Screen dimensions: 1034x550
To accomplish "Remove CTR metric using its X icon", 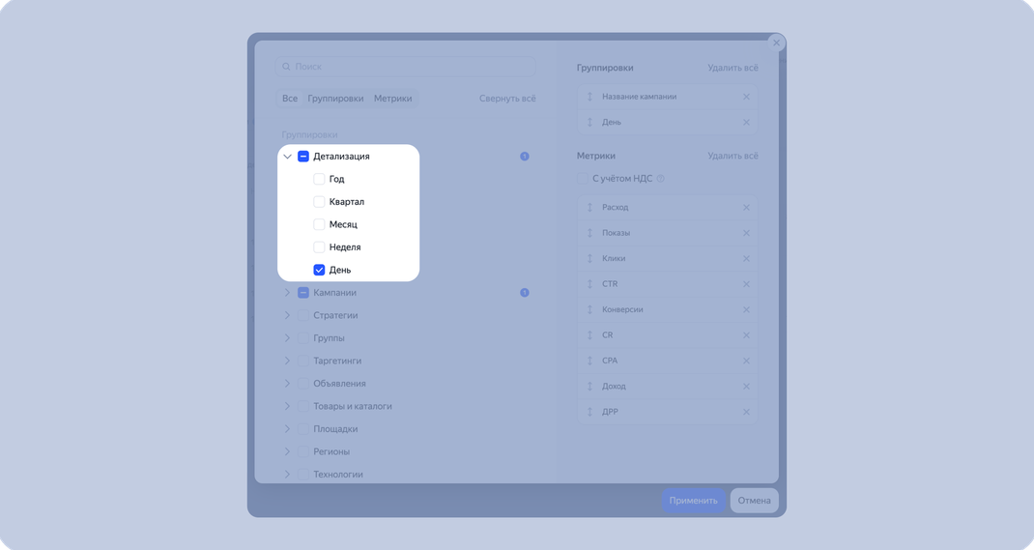I will [x=746, y=284].
